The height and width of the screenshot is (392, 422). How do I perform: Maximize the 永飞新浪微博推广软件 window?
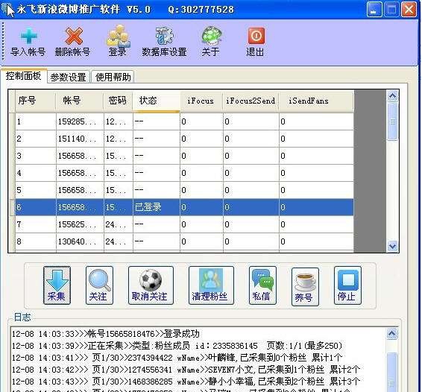391,10
